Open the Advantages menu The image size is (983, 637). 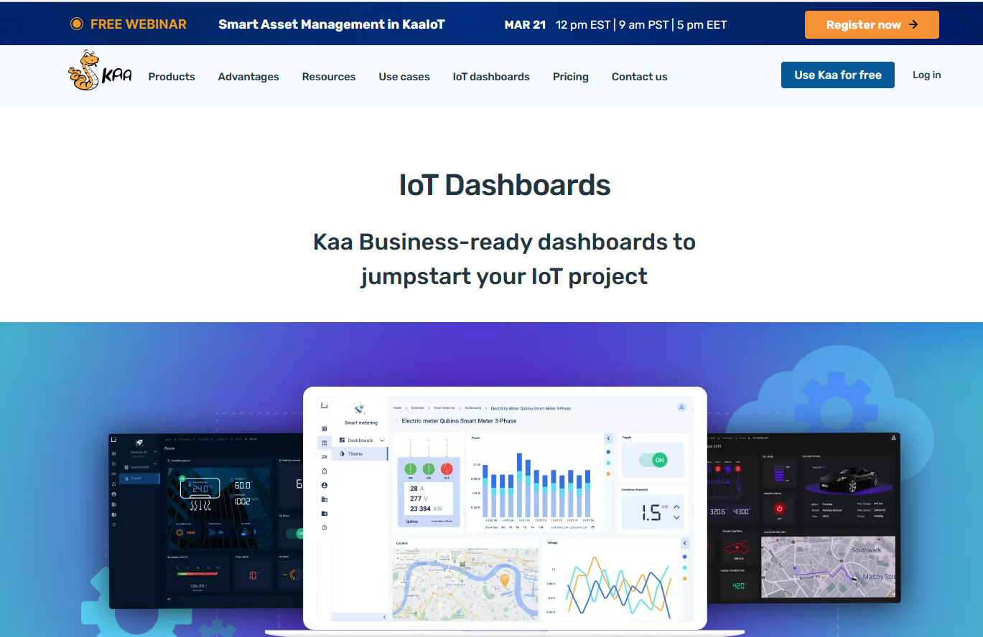(248, 77)
